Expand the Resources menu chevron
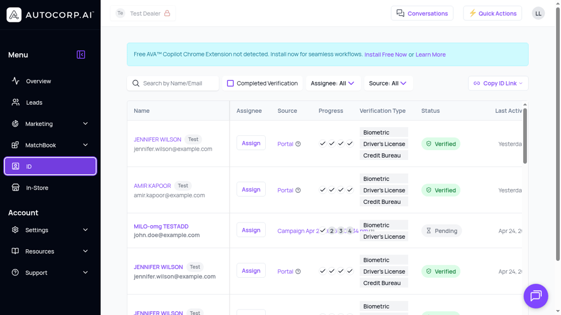This screenshot has width=561, height=315. [x=85, y=251]
